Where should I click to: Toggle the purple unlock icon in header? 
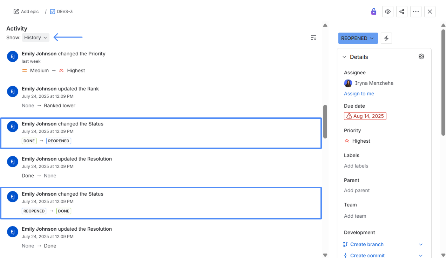373,12
